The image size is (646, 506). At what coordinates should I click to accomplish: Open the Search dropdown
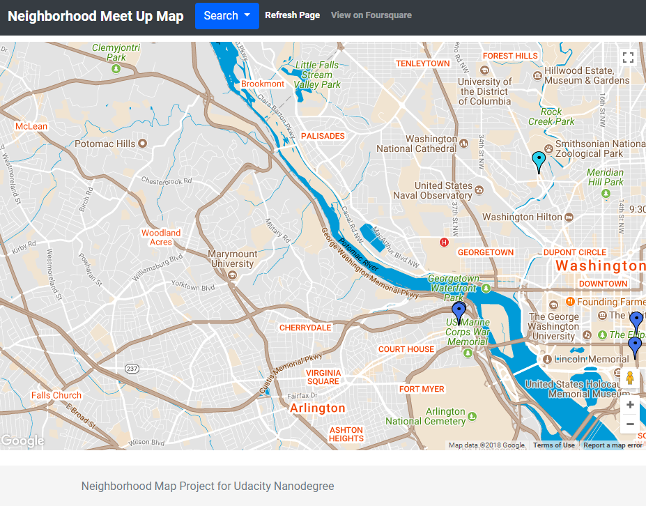pyautogui.click(x=227, y=16)
